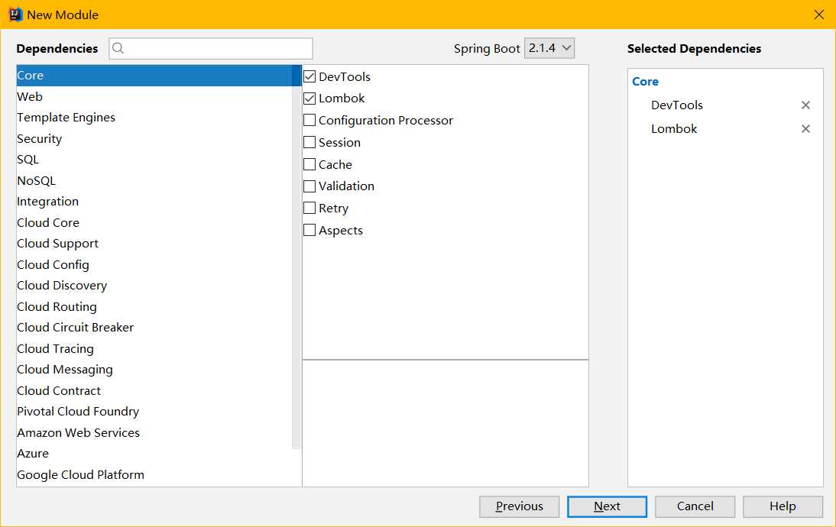Close the New Module dialog
Viewport: 836px width, 527px height.
pyautogui.click(x=819, y=15)
